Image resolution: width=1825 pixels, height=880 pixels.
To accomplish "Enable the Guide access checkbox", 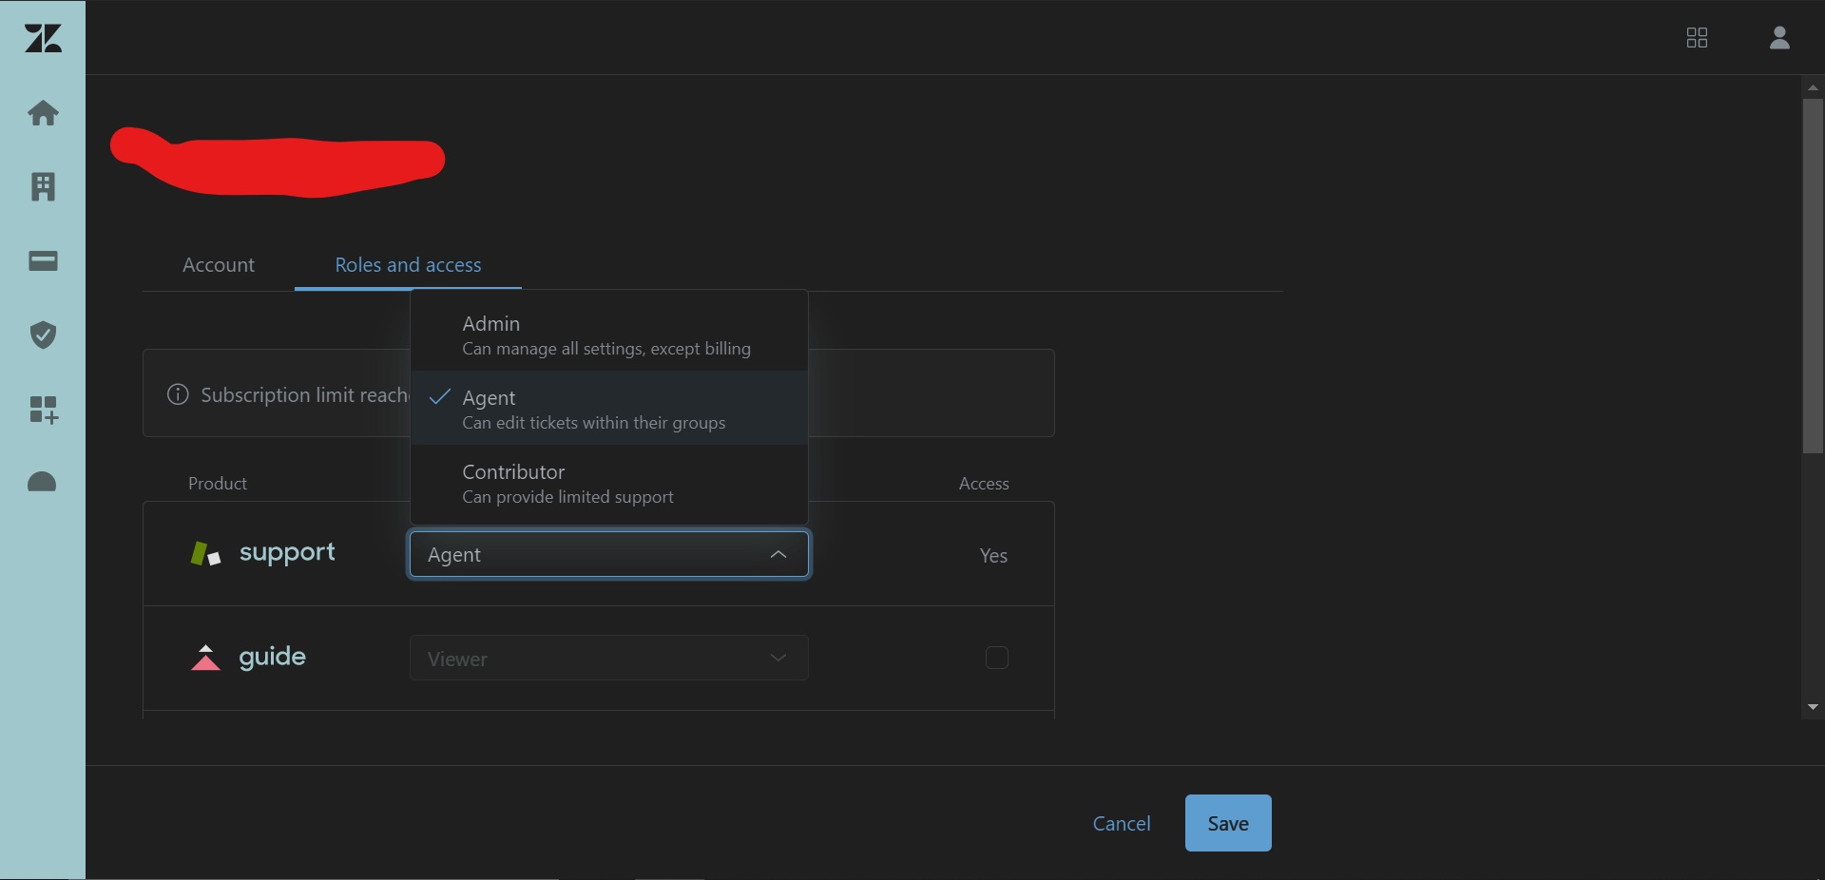I will coord(996,658).
